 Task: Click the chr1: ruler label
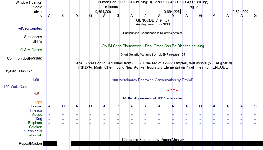tap(38, 12)
